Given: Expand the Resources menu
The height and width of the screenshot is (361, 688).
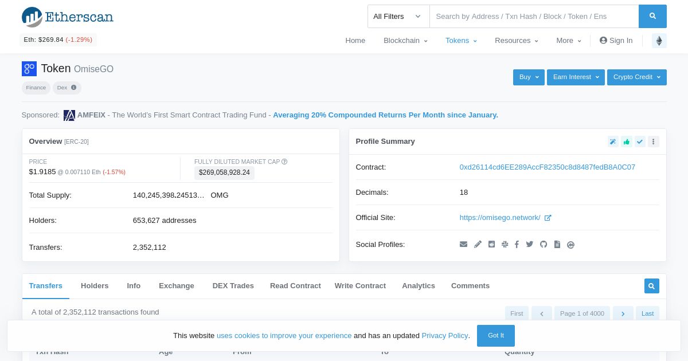Looking at the screenshot, I should coord(517,41).
